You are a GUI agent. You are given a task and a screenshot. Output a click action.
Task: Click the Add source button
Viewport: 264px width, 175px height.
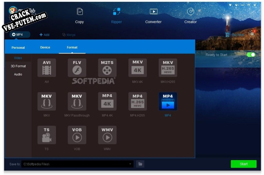[x=44, y=35]
